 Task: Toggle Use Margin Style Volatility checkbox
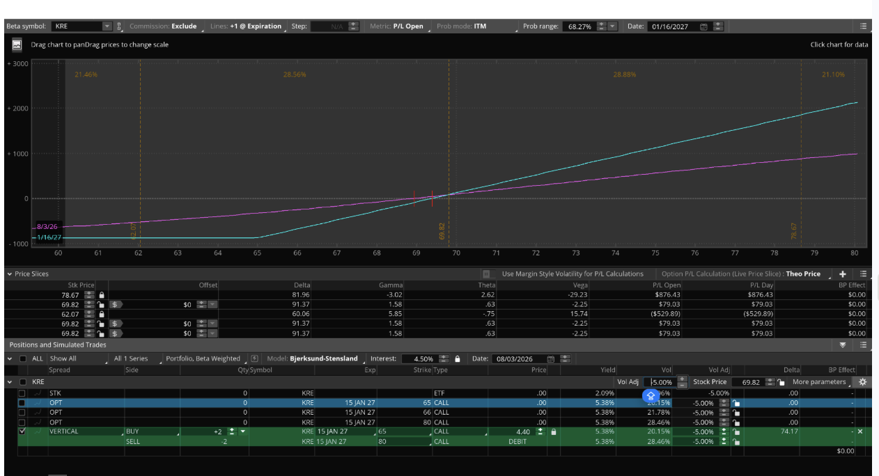[486, 274]
